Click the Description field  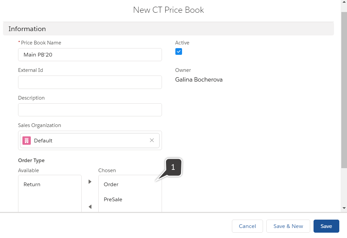point(90,110)
